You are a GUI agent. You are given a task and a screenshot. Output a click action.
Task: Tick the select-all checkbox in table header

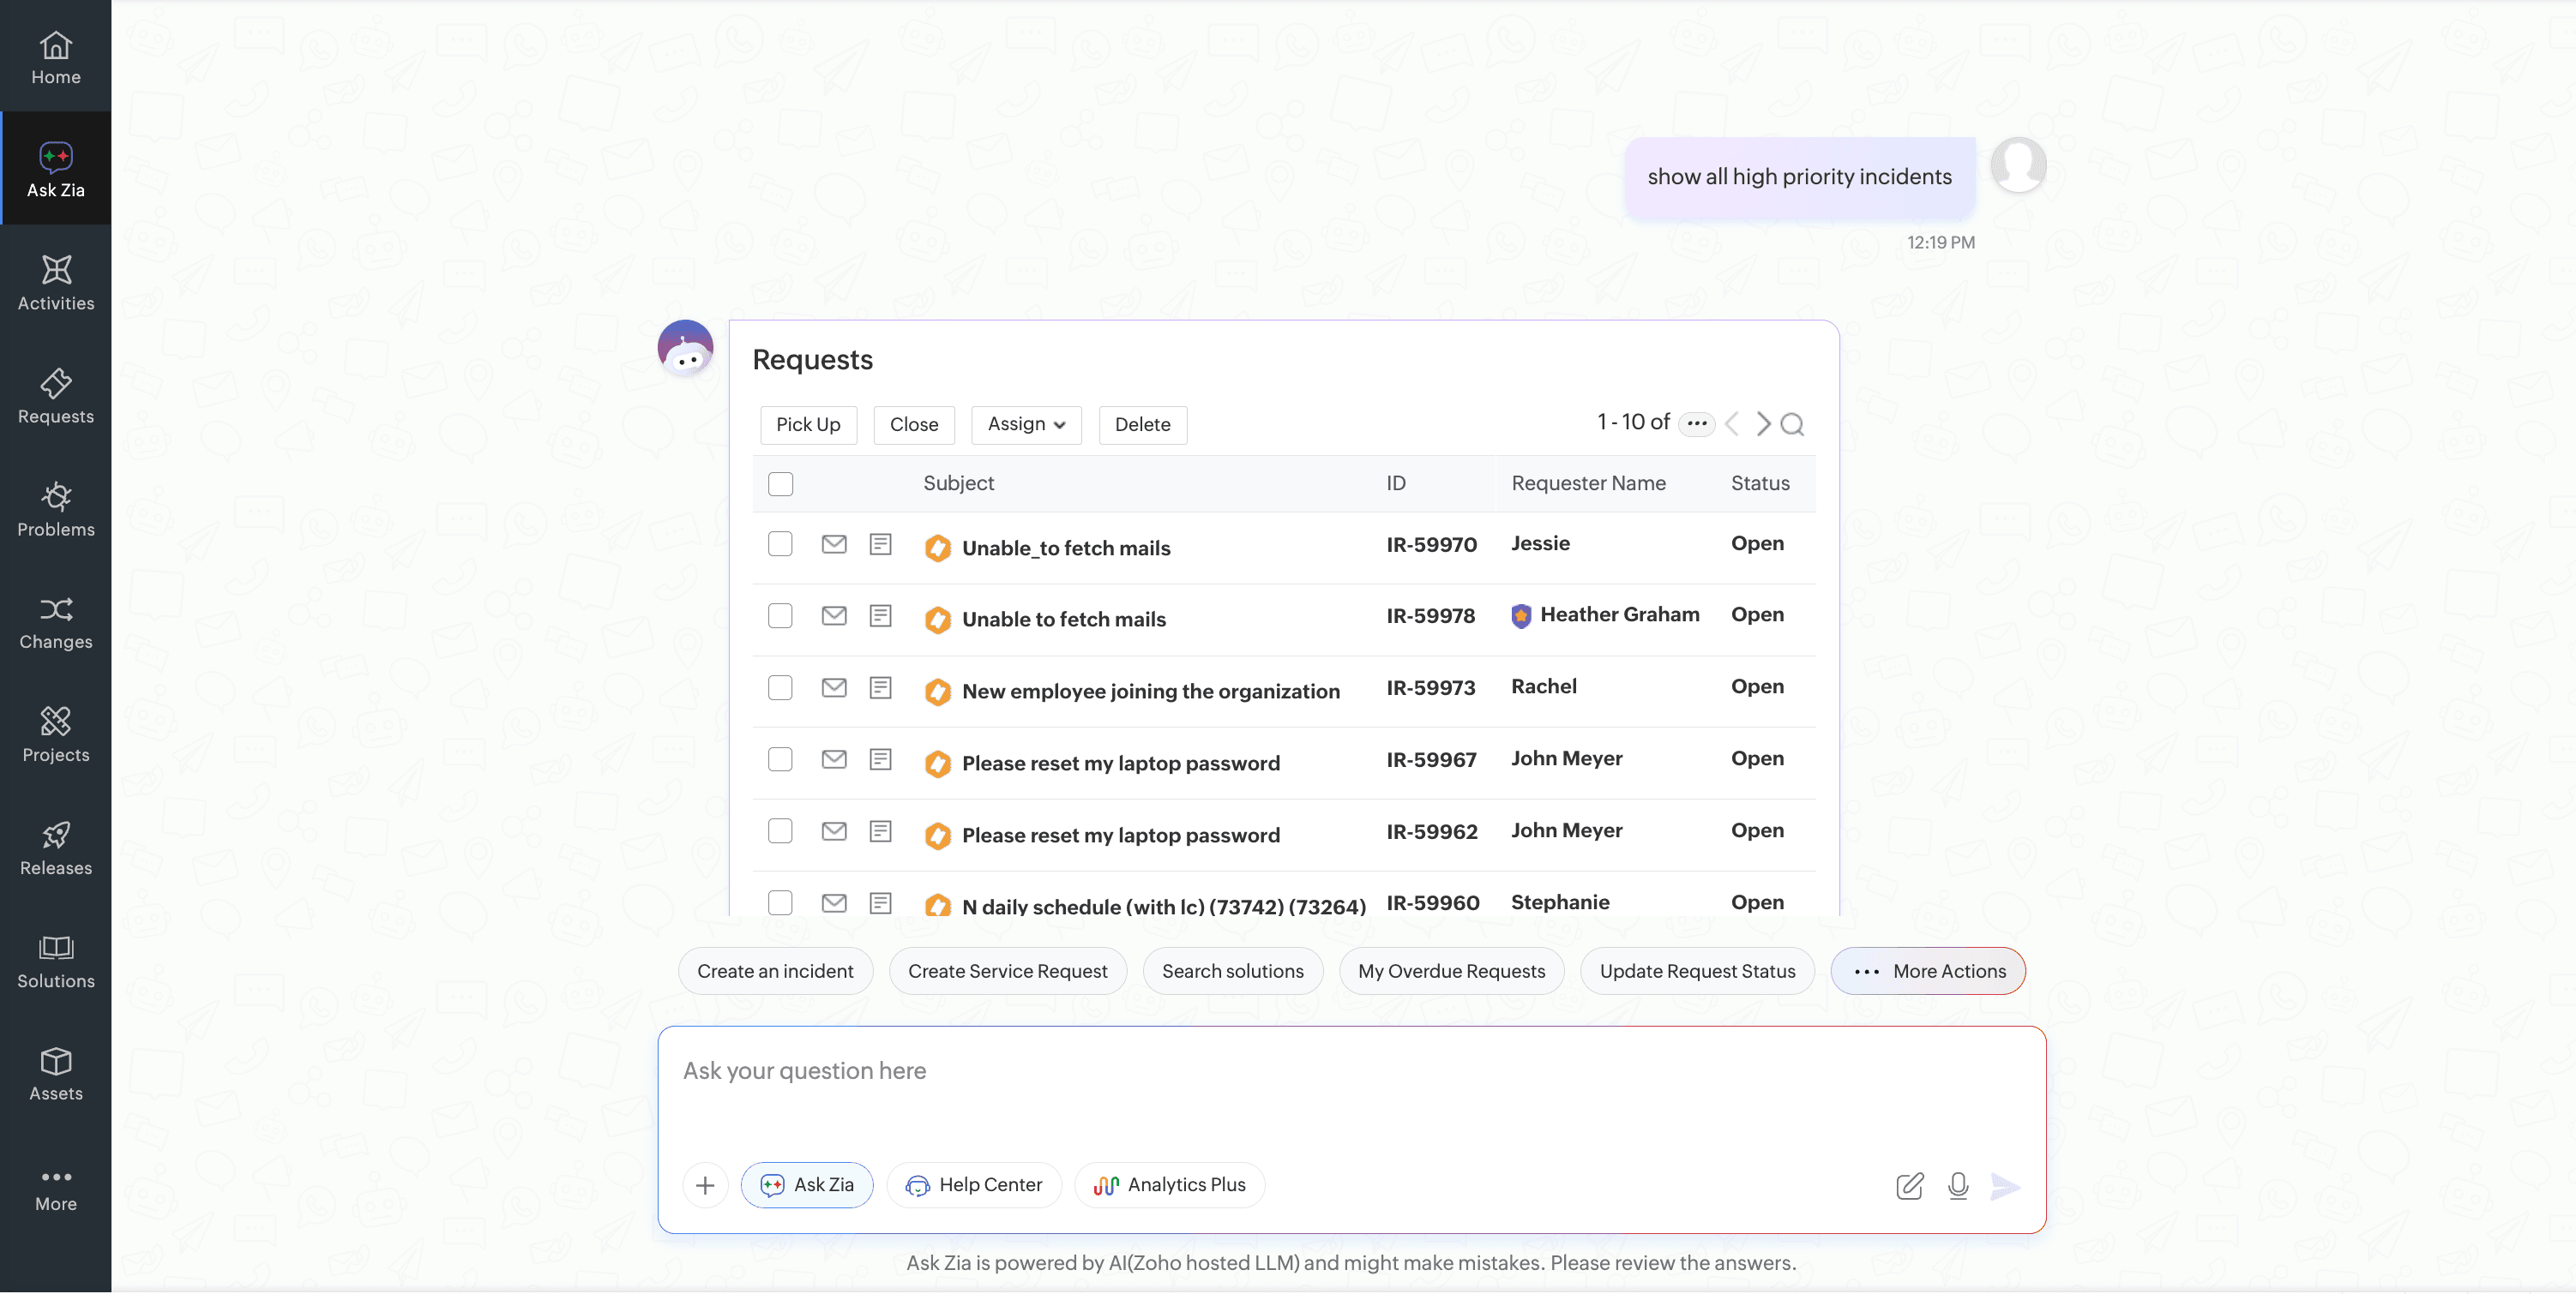780,483
